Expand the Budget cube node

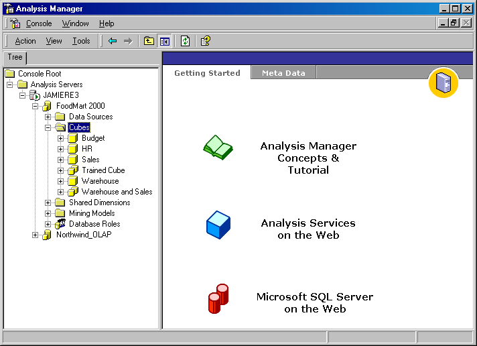60,138
